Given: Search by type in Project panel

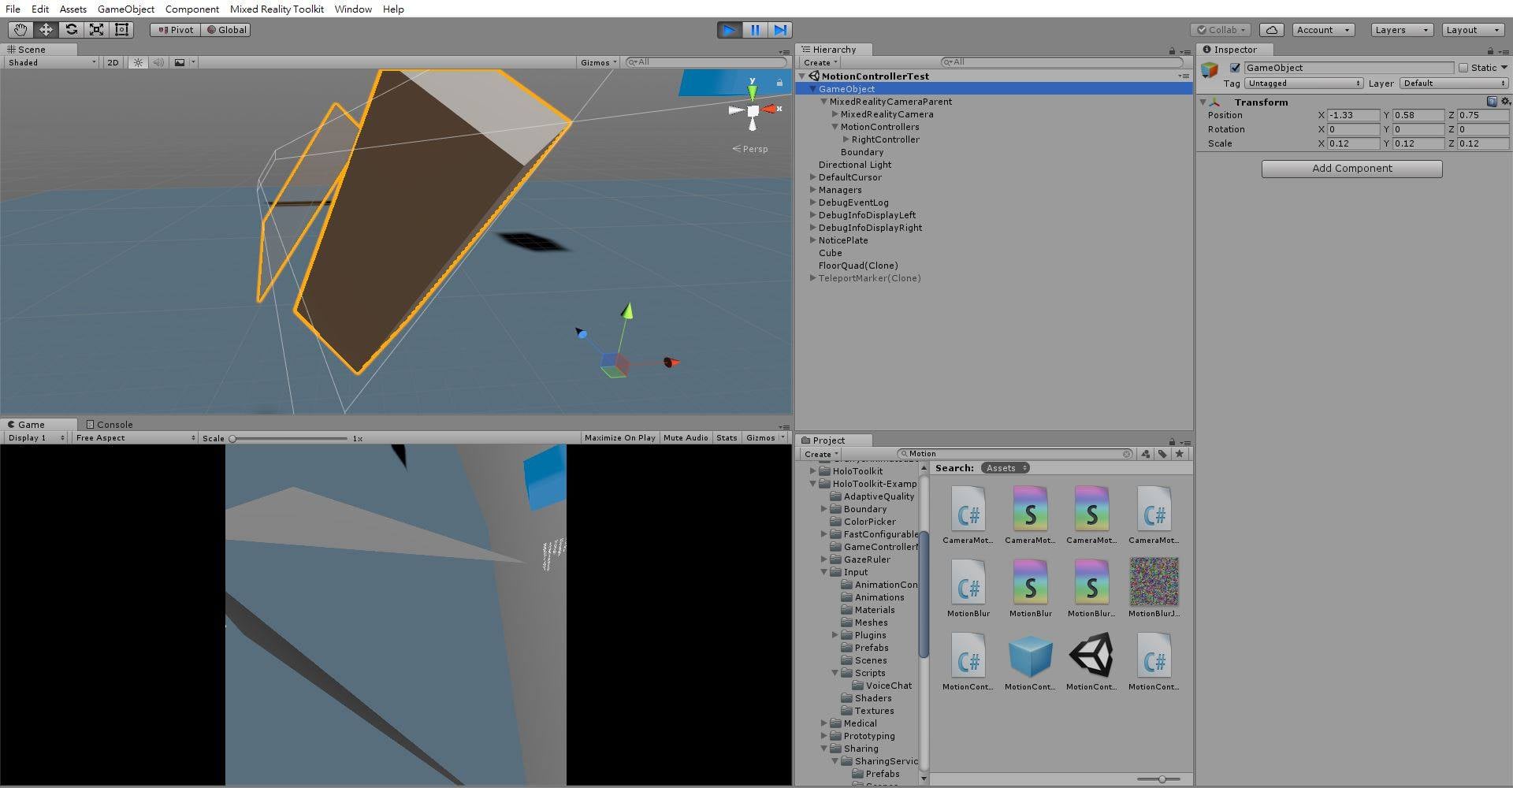Looking at the screenshot, I should pyautogui.click(x=1145, y=454).
